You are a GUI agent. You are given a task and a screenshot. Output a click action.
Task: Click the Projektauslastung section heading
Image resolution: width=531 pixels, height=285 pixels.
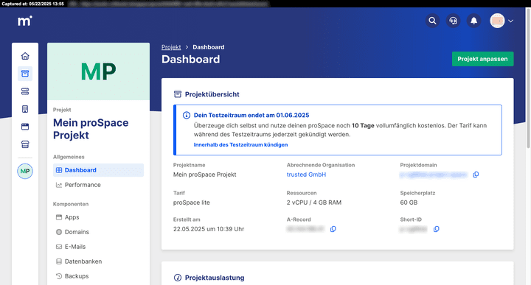(215, 278)
